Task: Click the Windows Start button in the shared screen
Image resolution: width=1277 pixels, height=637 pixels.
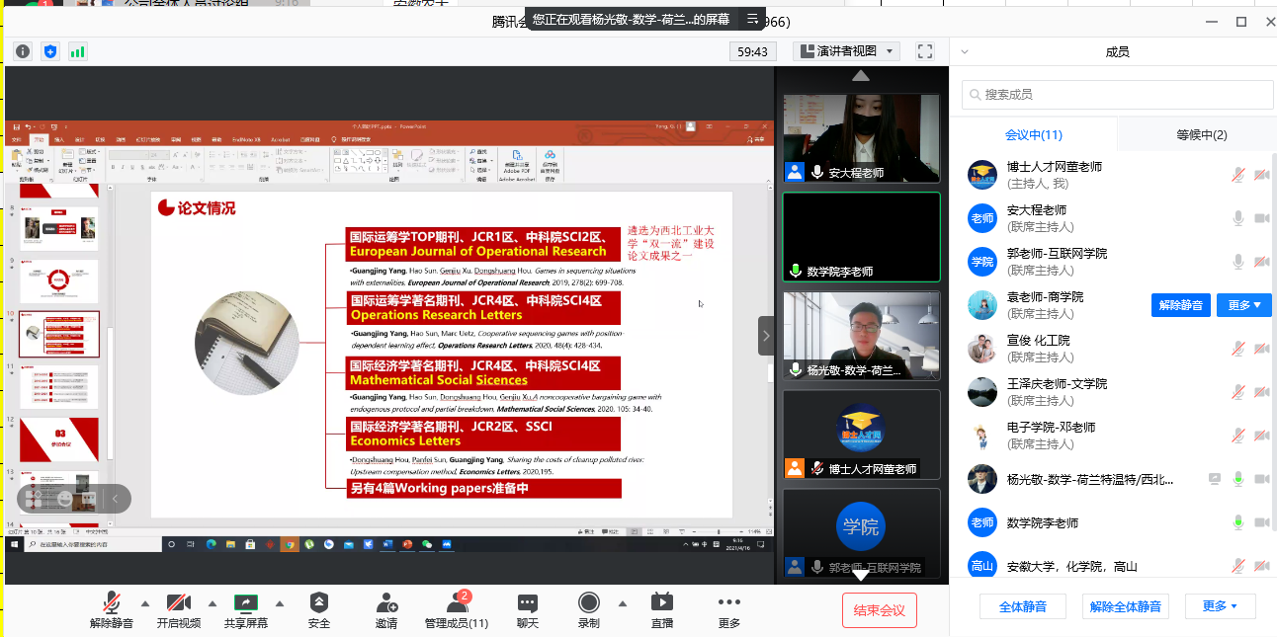Action: [x=15, y=544]
